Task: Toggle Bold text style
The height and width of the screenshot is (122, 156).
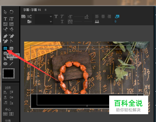Action: (x=56, y=16)
